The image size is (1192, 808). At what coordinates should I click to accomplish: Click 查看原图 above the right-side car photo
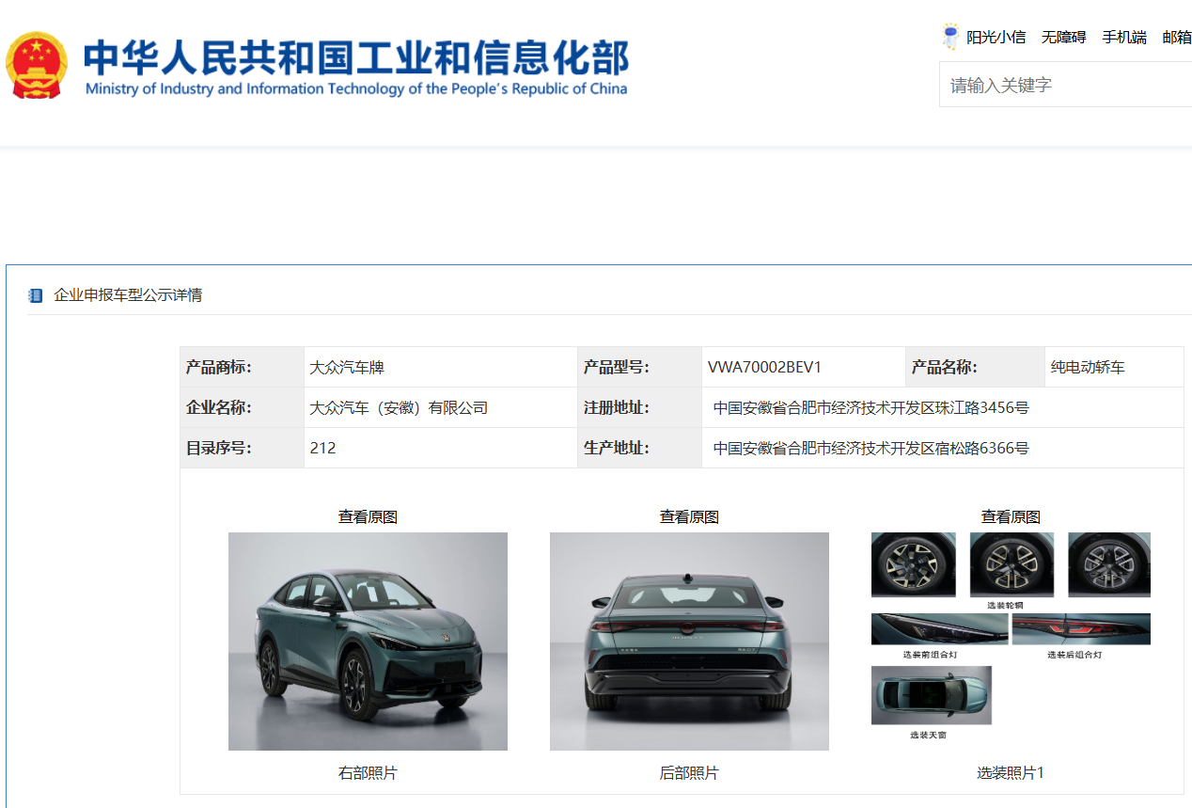tap(368, 517)
